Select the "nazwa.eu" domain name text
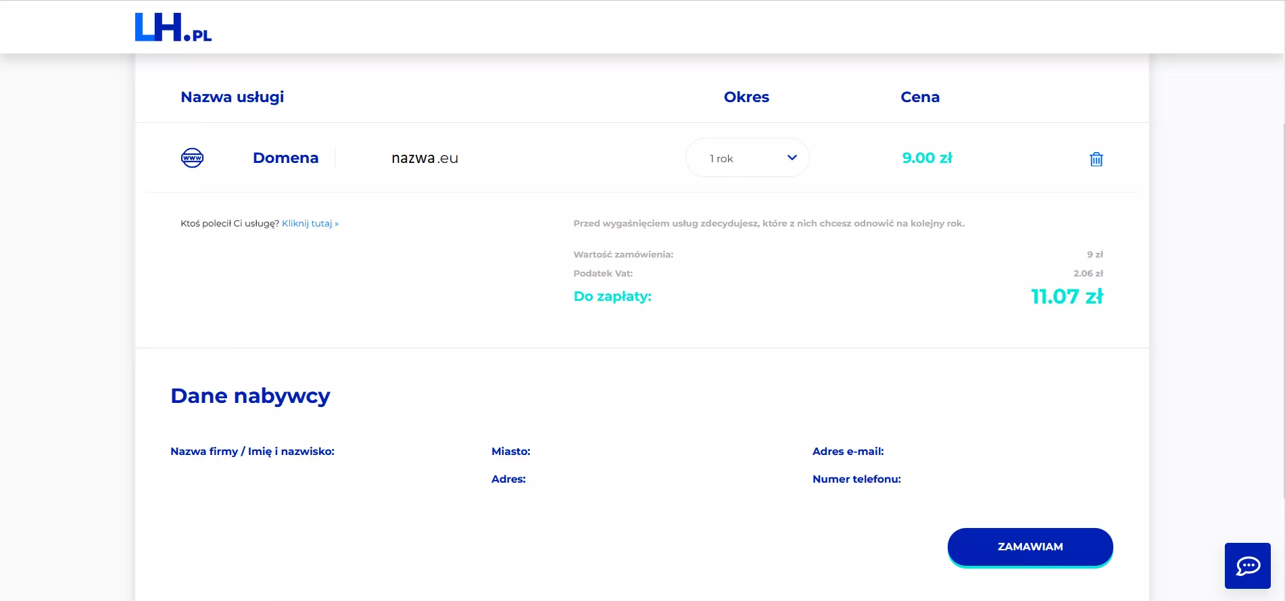1285x601 pixels. tap(425, 158)
